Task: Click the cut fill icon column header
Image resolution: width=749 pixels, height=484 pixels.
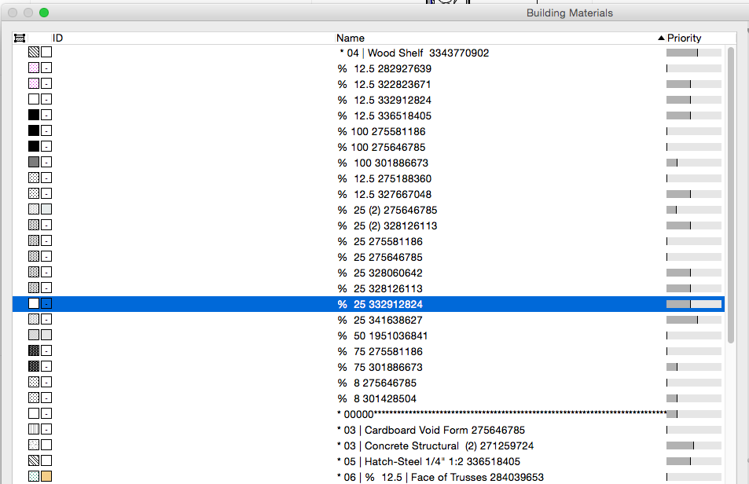Action: pos(20,38)
